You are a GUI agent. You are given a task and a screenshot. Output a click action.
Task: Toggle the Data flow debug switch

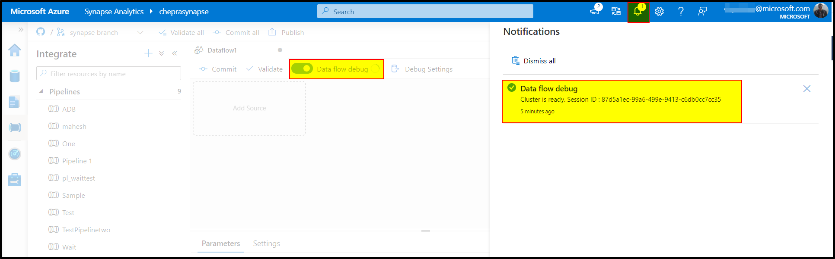click(x=302, y=69)
